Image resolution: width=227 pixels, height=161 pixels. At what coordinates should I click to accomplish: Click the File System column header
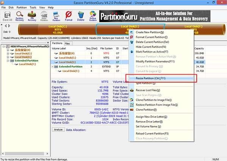106,49
